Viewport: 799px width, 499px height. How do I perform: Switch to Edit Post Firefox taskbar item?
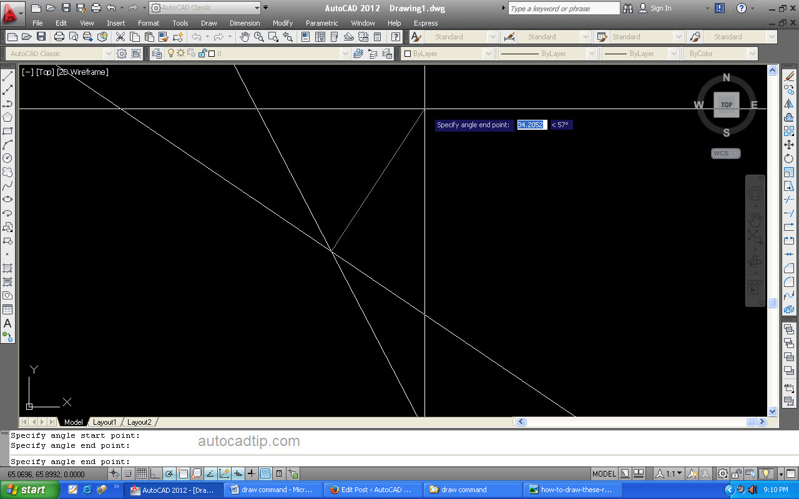[x=372, y=490]
